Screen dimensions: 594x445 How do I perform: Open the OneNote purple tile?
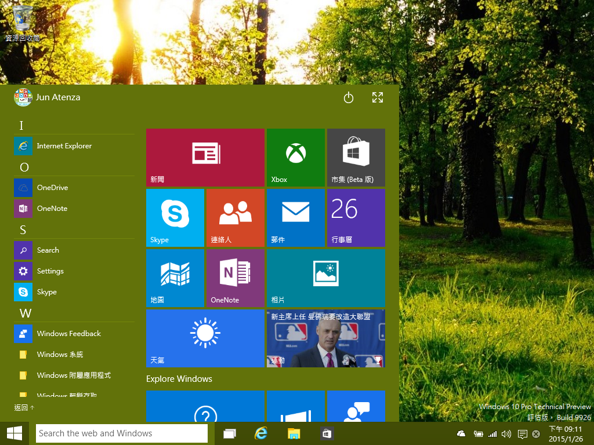coord(236,278)
